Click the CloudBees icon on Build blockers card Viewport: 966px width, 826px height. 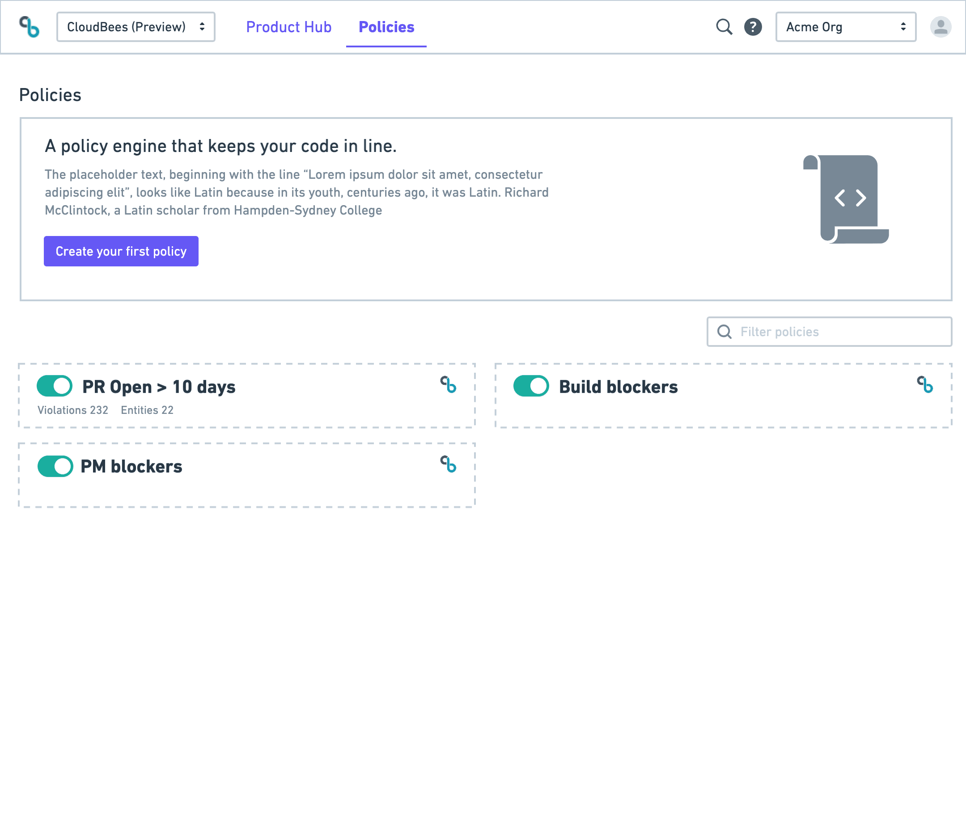pyautogui.click(x=925, y=386)
